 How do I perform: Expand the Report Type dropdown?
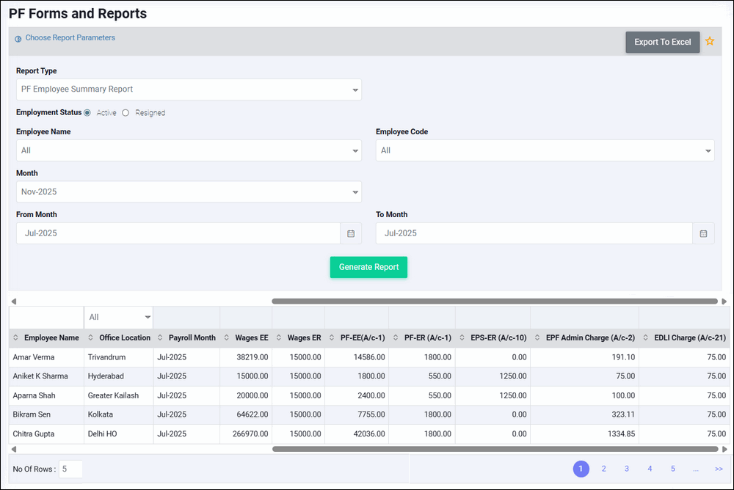[x=355, y=90]
